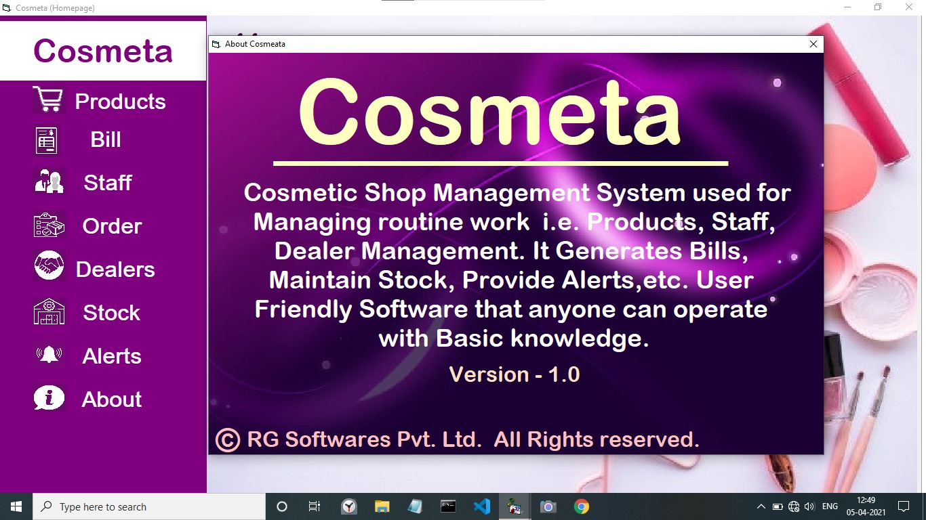Select the Staff people icon
926x520 pixels.
point(47,181)
